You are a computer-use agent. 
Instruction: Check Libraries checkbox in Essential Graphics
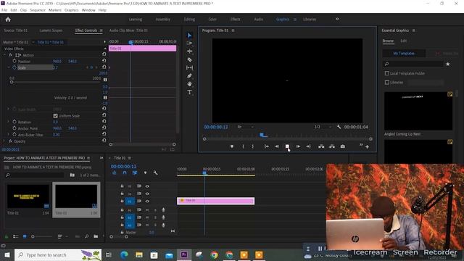click(386, 82)
